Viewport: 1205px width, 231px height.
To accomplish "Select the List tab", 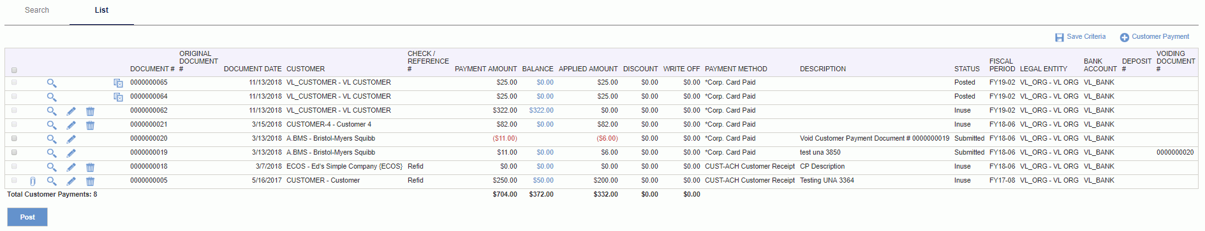I will coord(101,10).
